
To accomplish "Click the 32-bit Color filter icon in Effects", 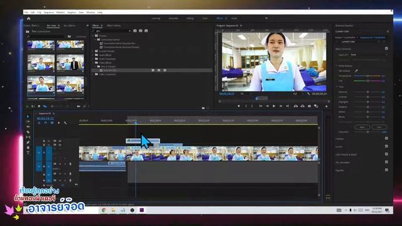I will 141,31.
